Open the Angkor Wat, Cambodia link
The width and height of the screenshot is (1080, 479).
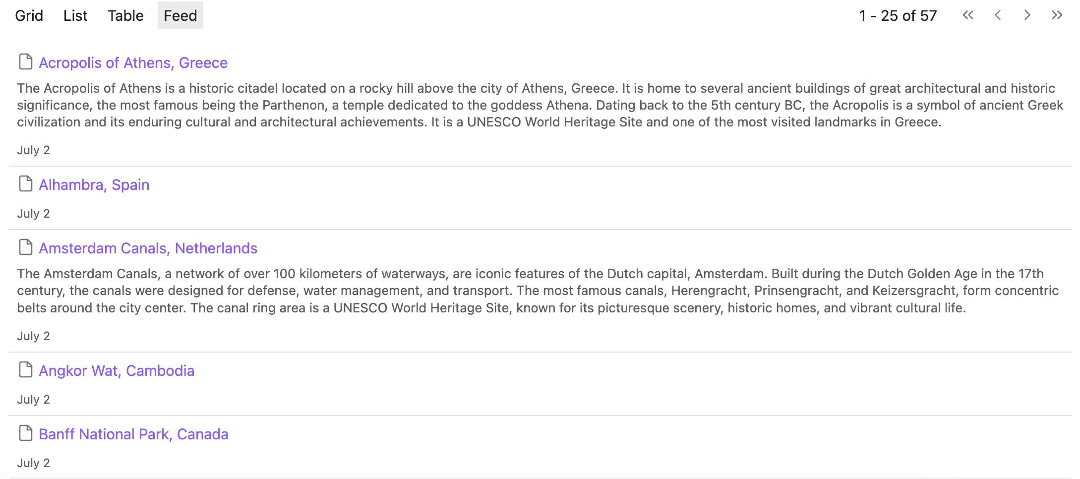coord(117,371)
